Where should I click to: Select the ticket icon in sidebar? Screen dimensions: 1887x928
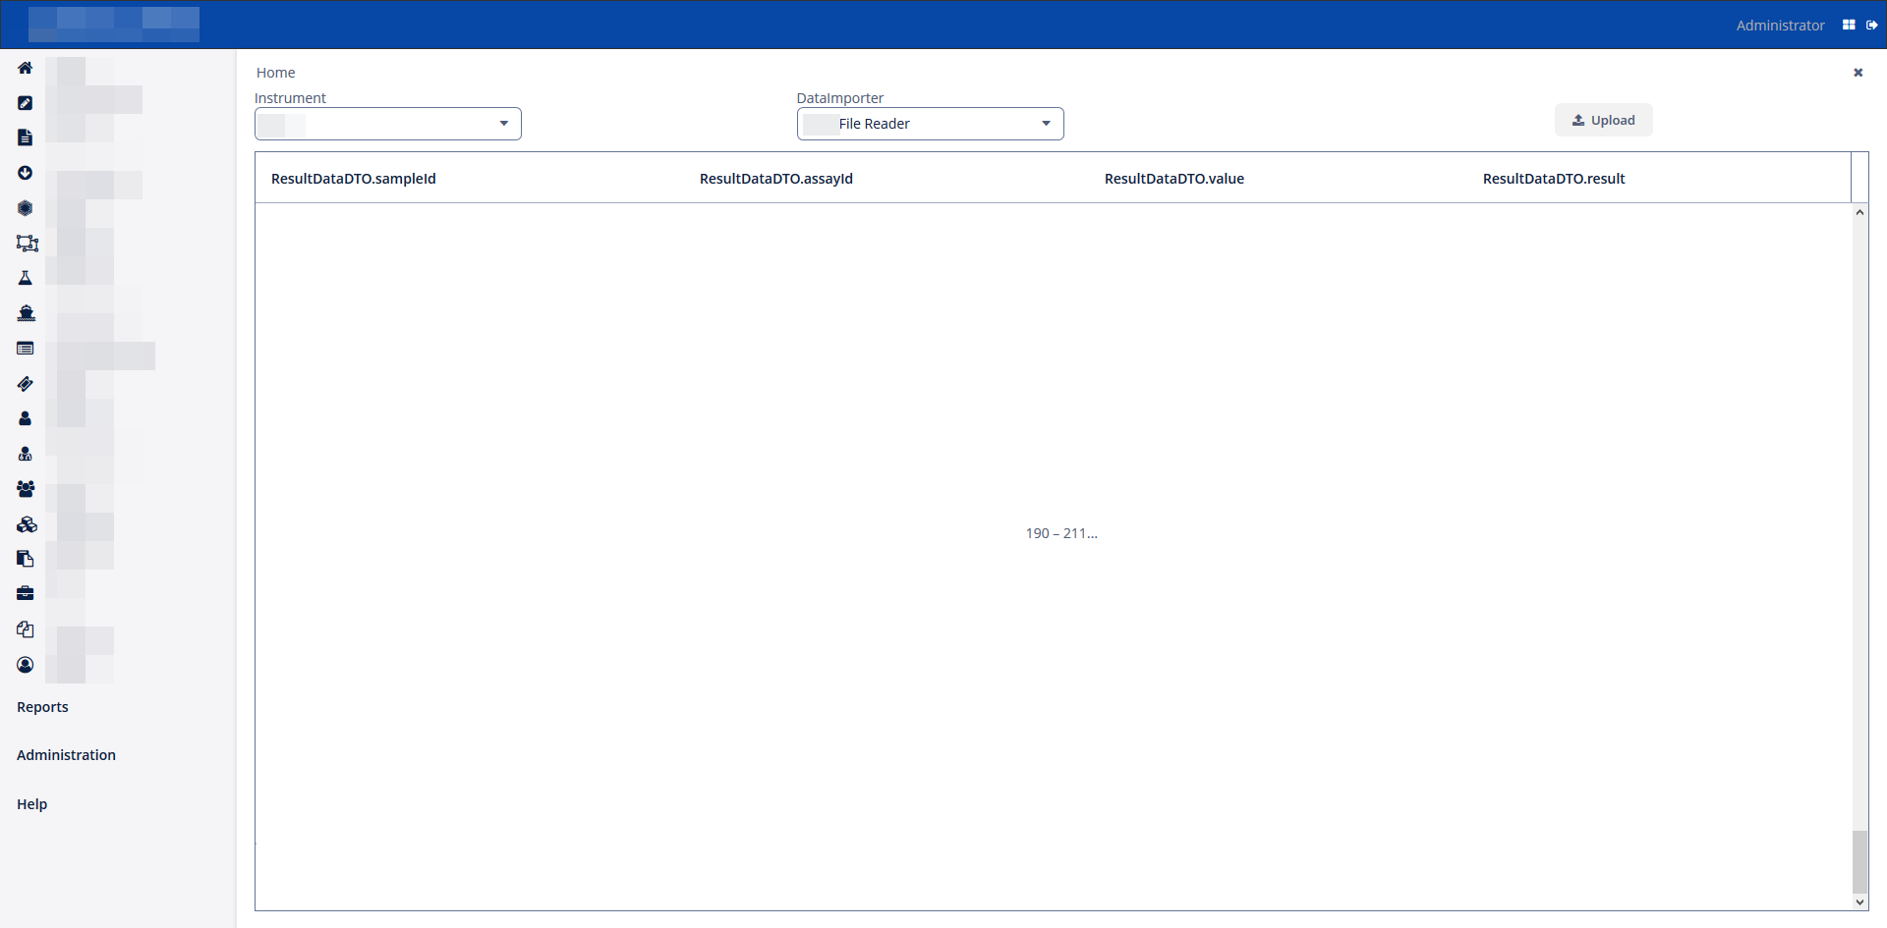[26, 383]
